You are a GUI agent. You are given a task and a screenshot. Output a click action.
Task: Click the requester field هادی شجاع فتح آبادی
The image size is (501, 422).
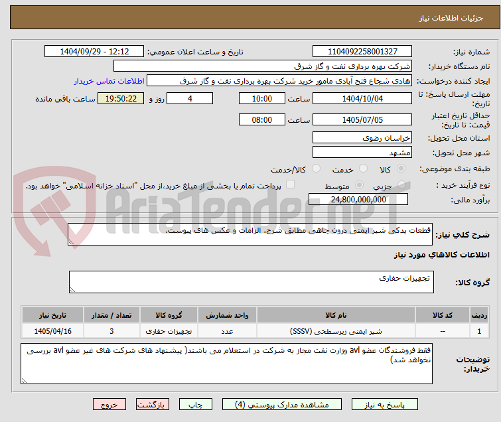[279, 81]
